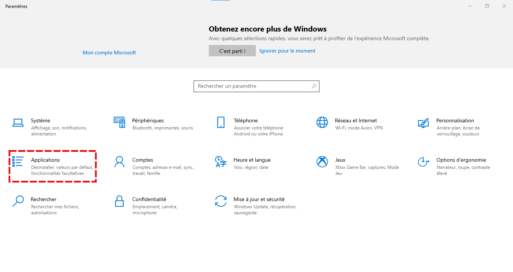Viewport: 513px width, 272px height.
Task: Click the Mise à jour et sécurité icon
Action: [220, 201]
